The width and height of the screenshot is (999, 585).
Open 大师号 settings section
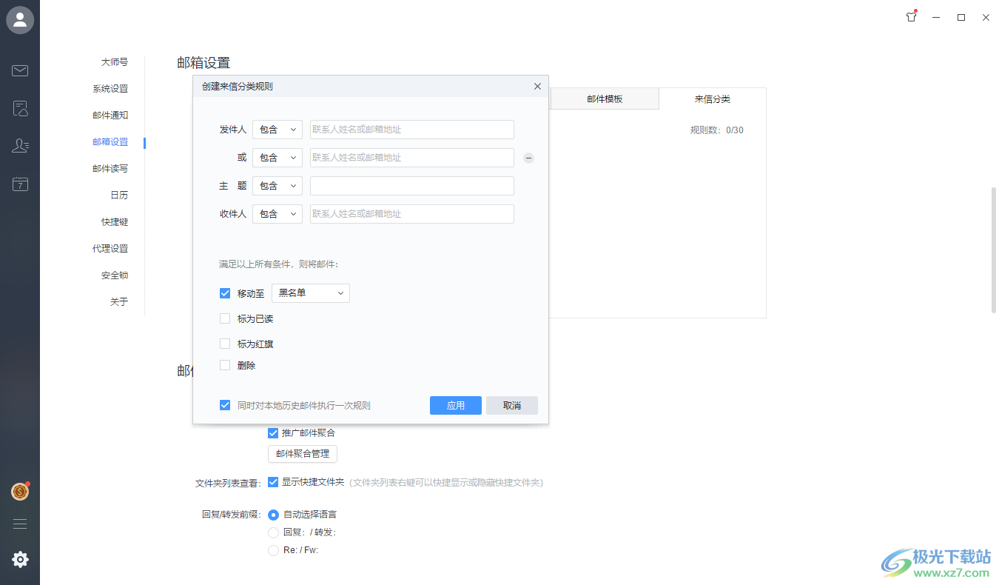point(115,62)
